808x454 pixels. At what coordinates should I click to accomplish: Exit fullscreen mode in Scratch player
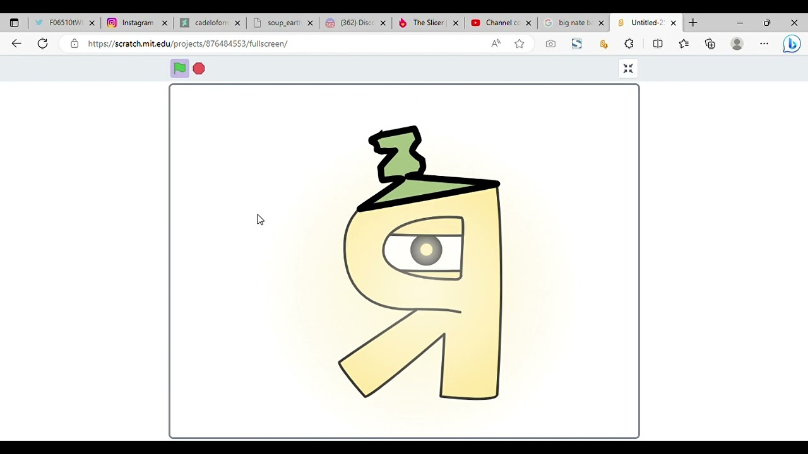click(x=628, y=69)
